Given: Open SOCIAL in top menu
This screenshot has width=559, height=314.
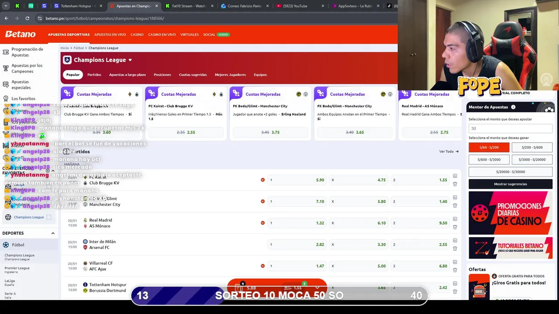Looking at the screenshot, I should [x=209, y=34].
